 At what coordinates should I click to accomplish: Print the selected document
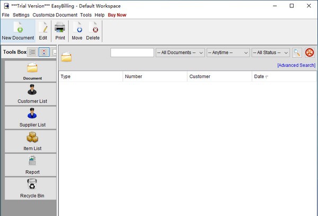click(x=60, y=31)
